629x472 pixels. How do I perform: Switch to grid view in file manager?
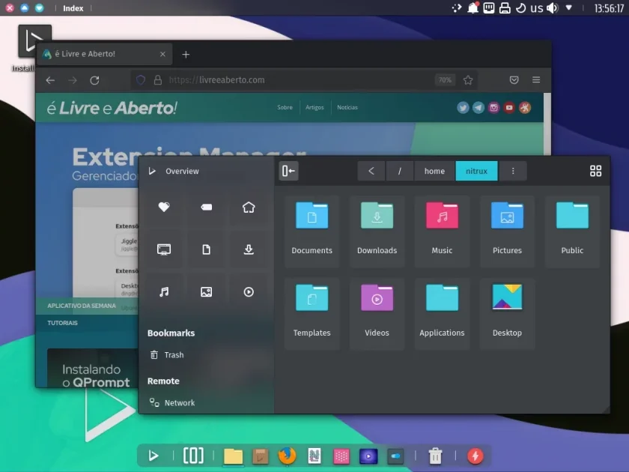(596, 171)
